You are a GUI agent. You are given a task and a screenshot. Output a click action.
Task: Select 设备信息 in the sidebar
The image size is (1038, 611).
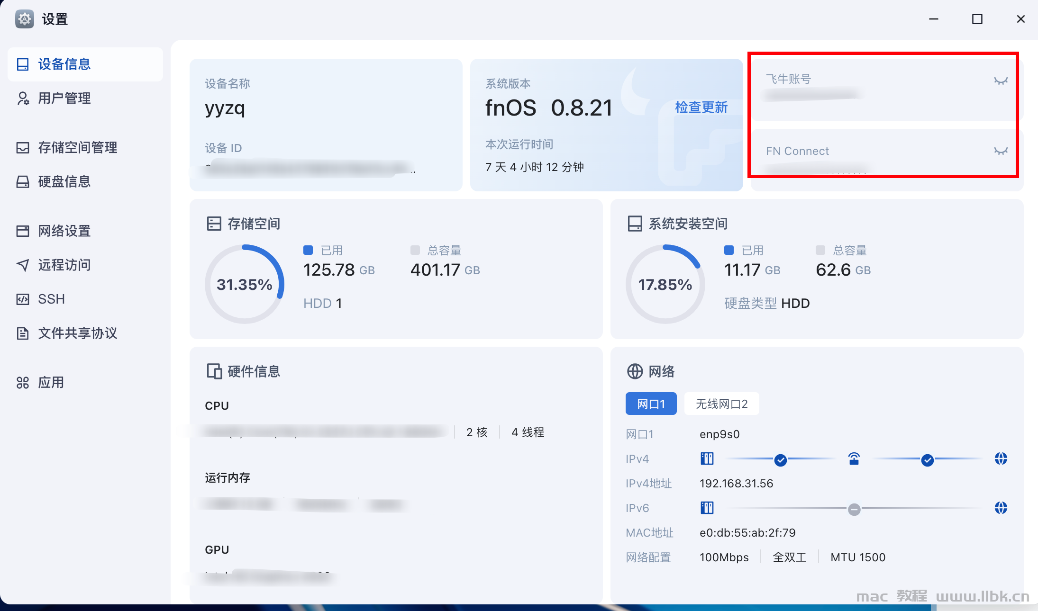[x=85, y=64]
